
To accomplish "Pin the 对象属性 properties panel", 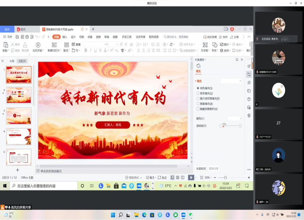I will coord(237,60).
